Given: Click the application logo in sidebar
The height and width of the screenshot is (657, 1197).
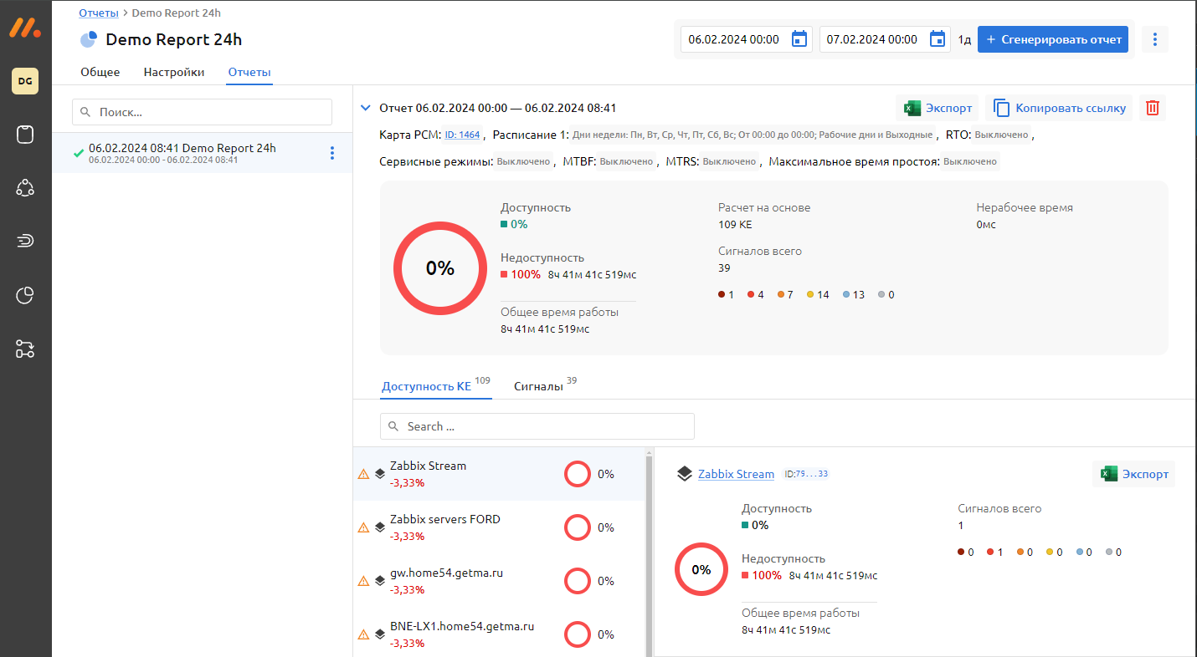Looking at the screenshot, I should [x=25, y=28].
